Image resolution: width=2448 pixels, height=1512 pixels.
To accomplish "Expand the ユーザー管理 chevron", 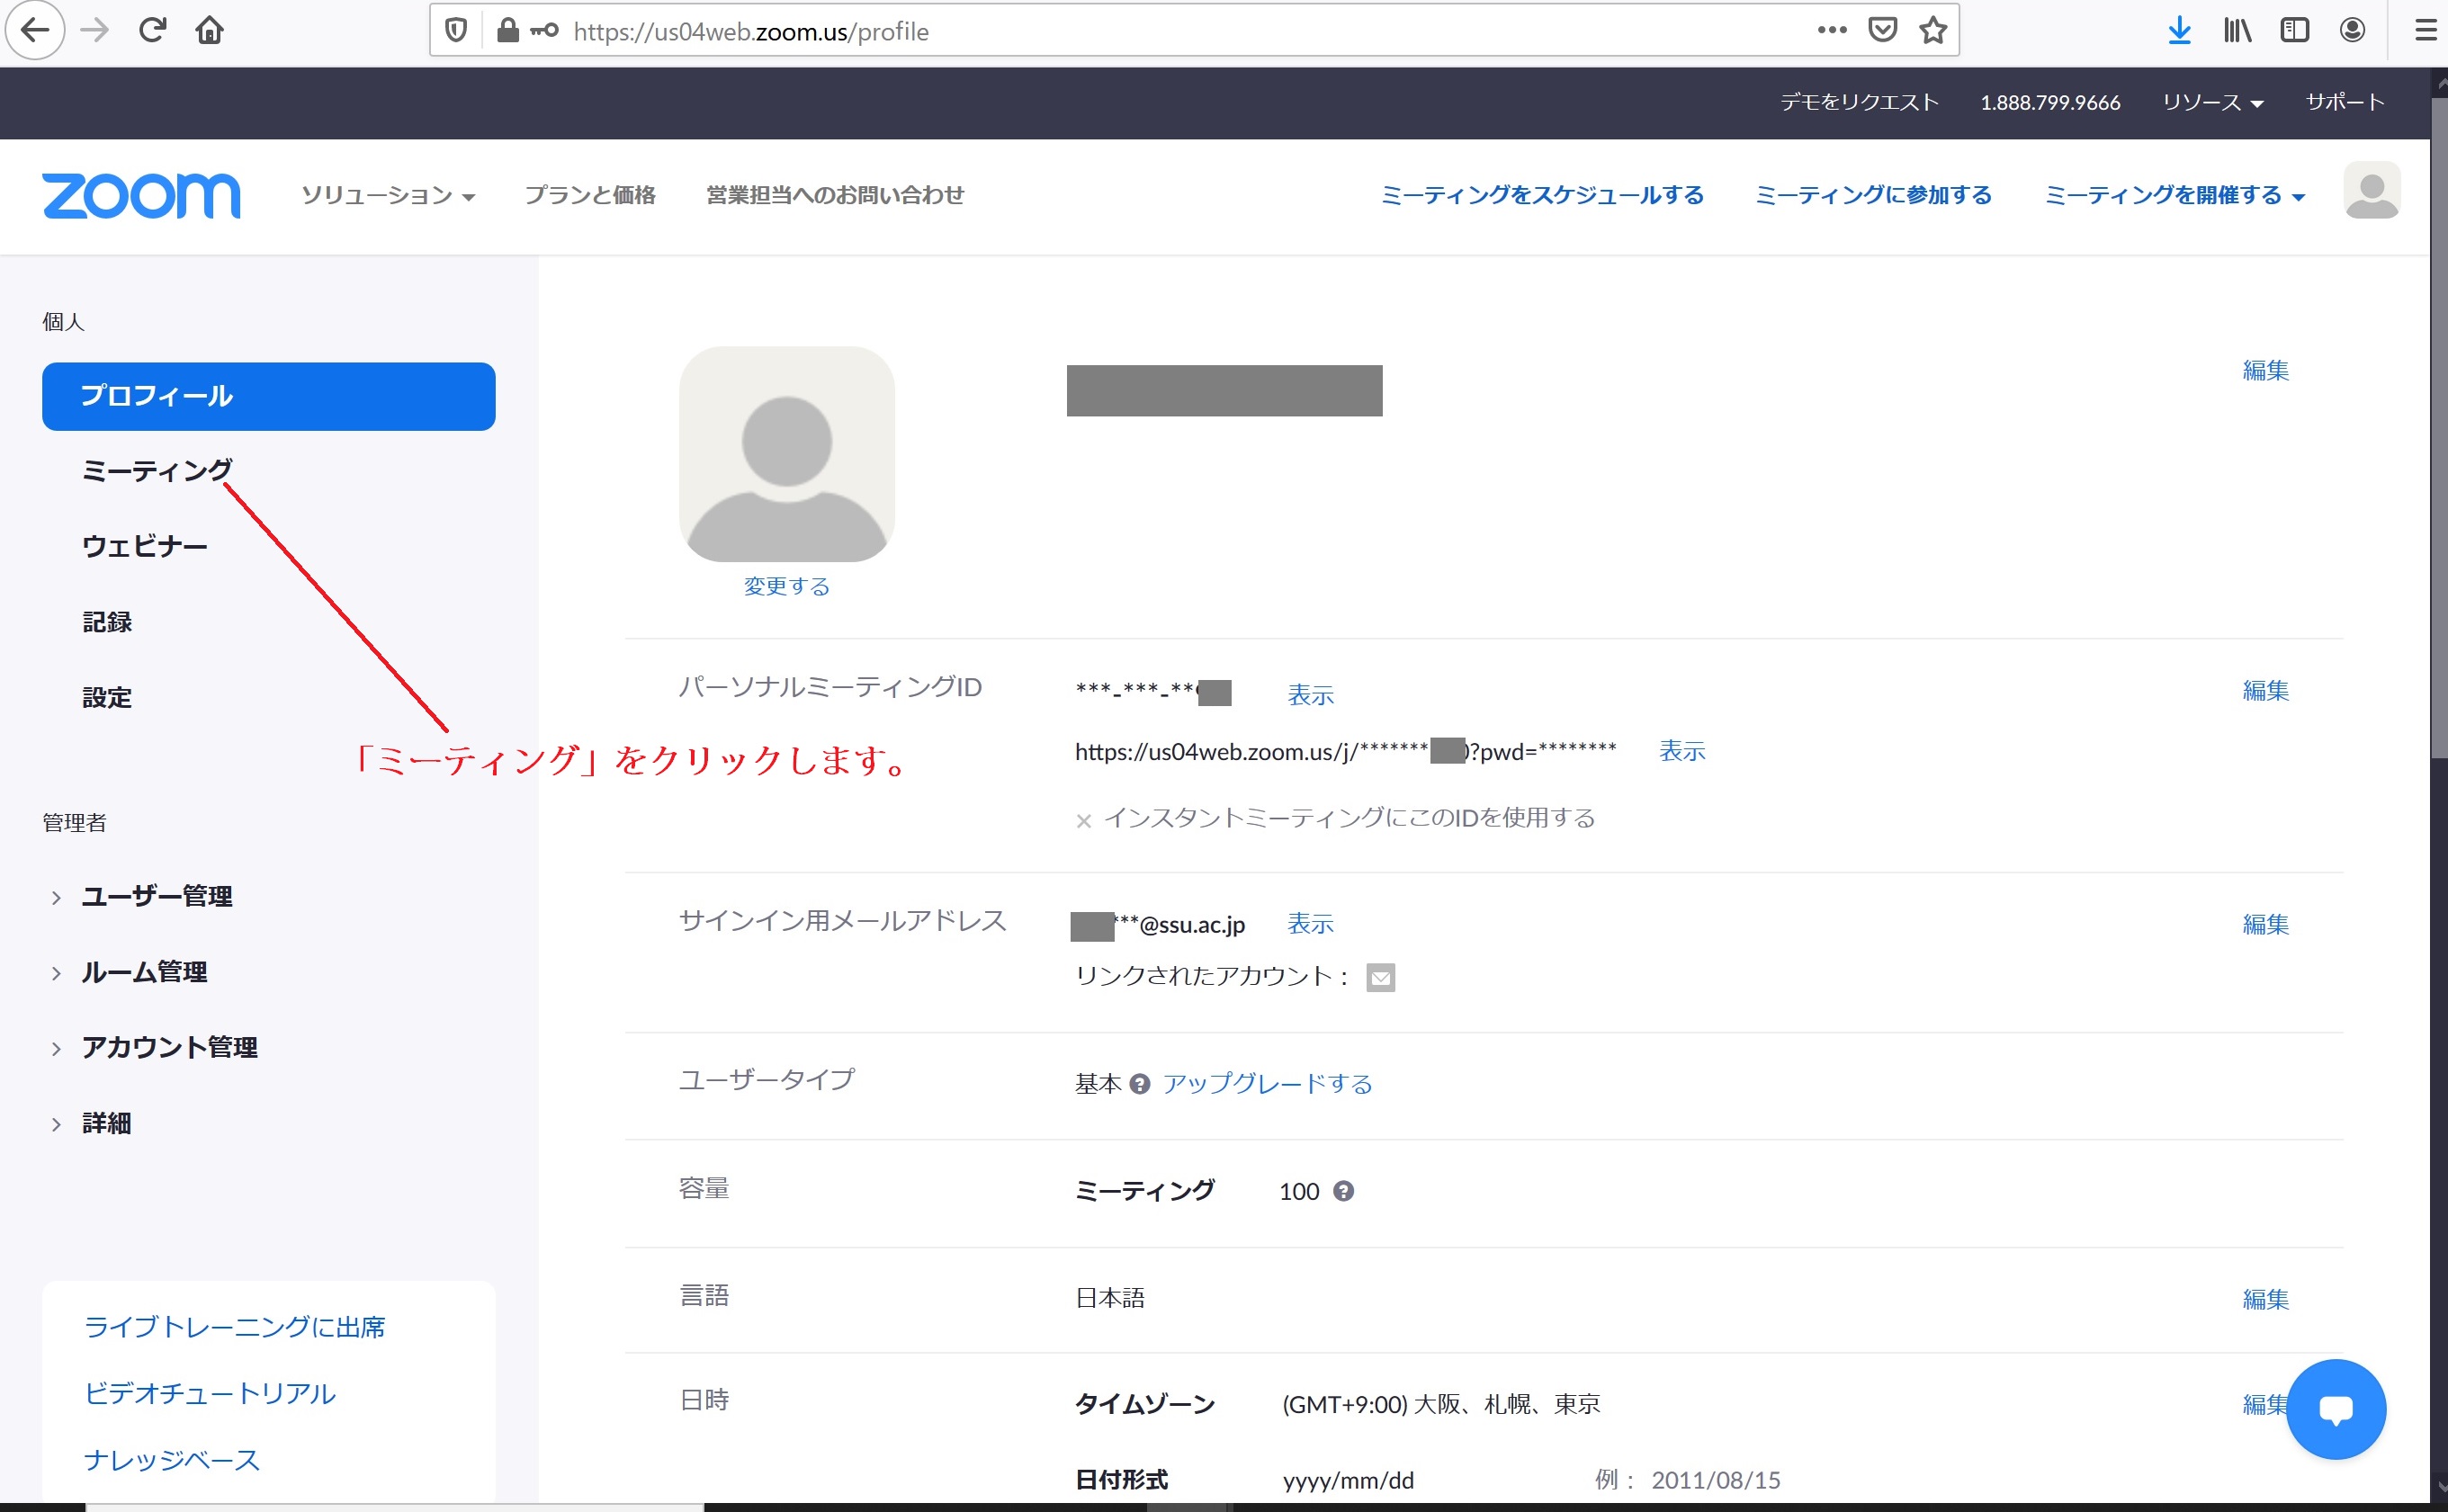I will coord(57,898).
